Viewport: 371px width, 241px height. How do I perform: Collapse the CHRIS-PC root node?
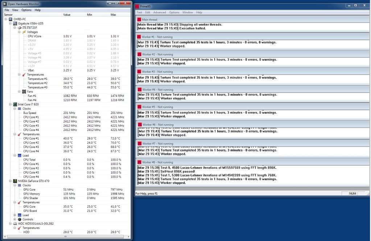coord(6,19)
